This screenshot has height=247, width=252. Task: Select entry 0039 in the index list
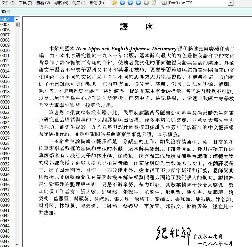(7, 200)
